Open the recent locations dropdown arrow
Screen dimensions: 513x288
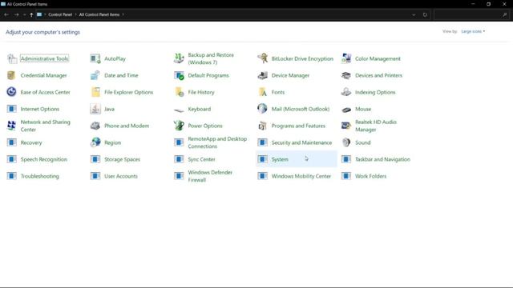coord(24,14)
